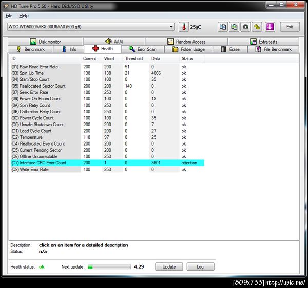Select the (C5) Current Pending Sector row

[107, 150]
